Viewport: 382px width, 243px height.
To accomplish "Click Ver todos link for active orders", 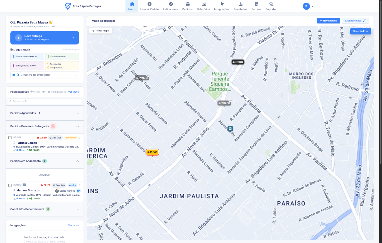I will coord(74,92).
